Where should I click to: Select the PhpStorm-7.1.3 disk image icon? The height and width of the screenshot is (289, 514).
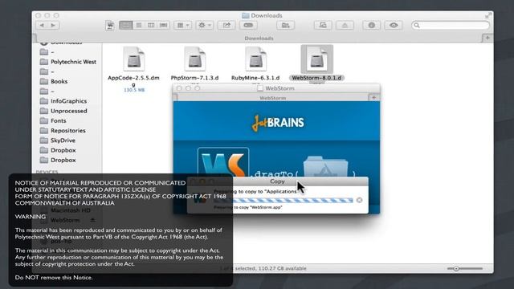pos(194,59)
